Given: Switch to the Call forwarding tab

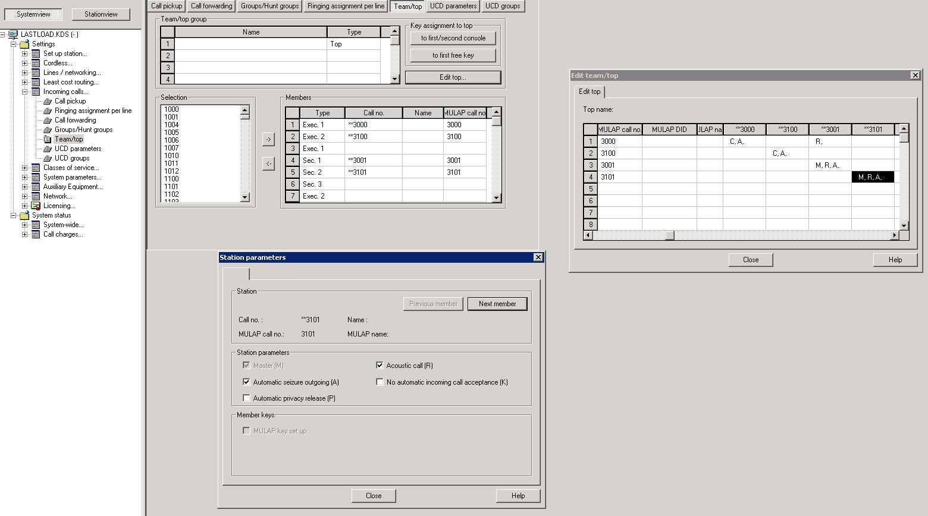Looking at the screenshot, I should (x=211, y=6).
